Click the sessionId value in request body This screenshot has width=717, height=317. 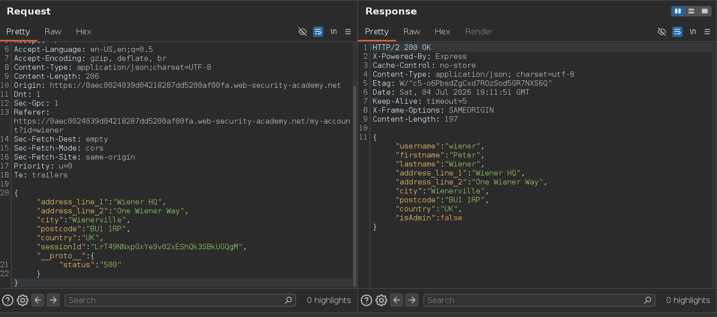point(166,247)
